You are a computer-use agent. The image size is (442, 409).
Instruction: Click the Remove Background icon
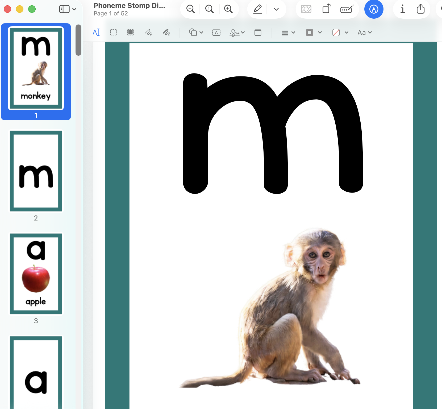pyautogui.click(x=306, y=9)
